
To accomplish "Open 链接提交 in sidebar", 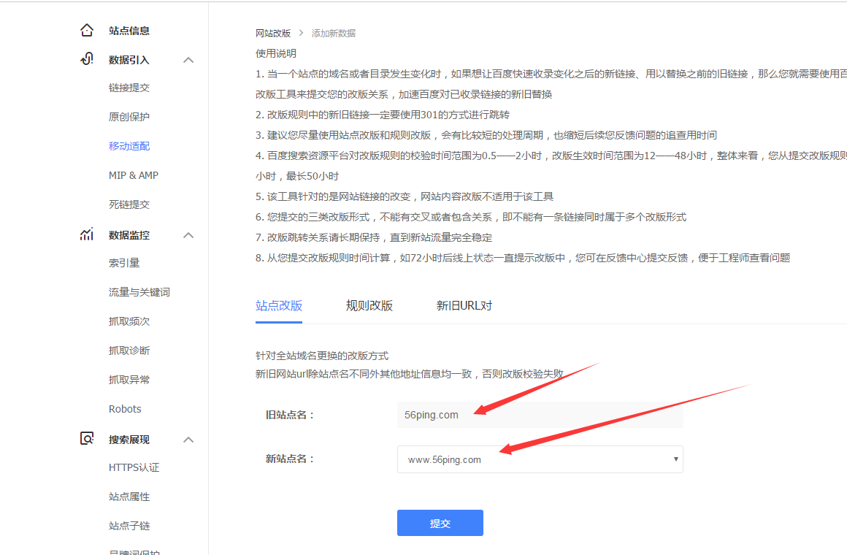I will click(x=129, y=88).
